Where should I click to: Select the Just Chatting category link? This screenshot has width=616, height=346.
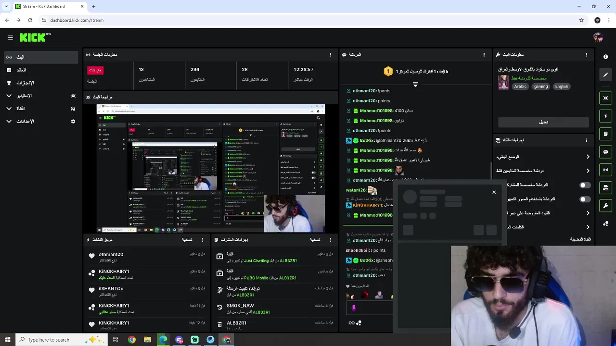pyautogui.click(x=257, y=261)
